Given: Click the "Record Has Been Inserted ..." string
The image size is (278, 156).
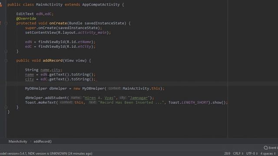Looking at the screenshot, I should tap(131, 102).
